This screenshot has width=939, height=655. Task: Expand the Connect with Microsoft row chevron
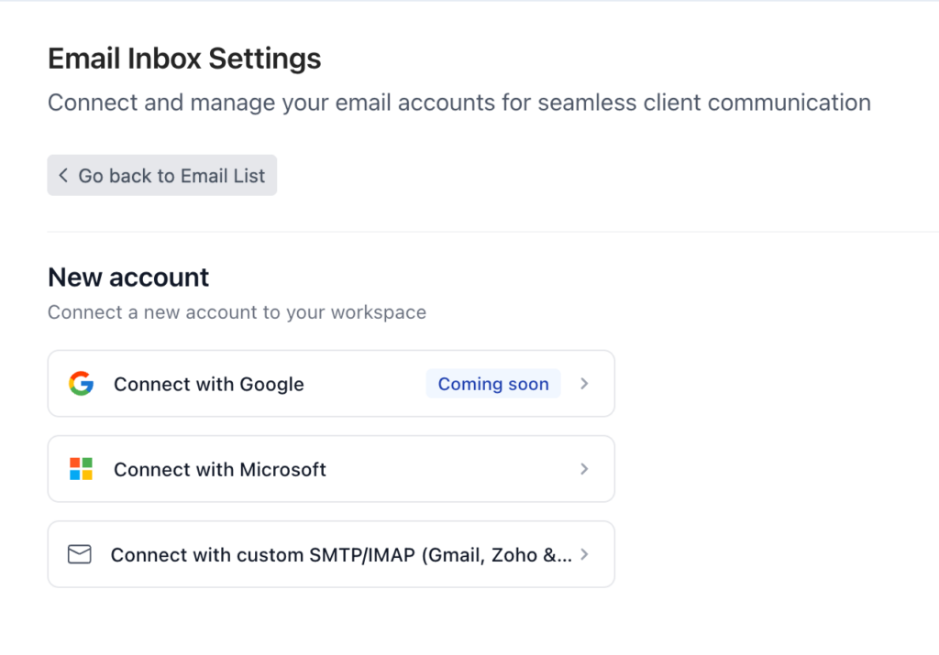coord(584,469)
